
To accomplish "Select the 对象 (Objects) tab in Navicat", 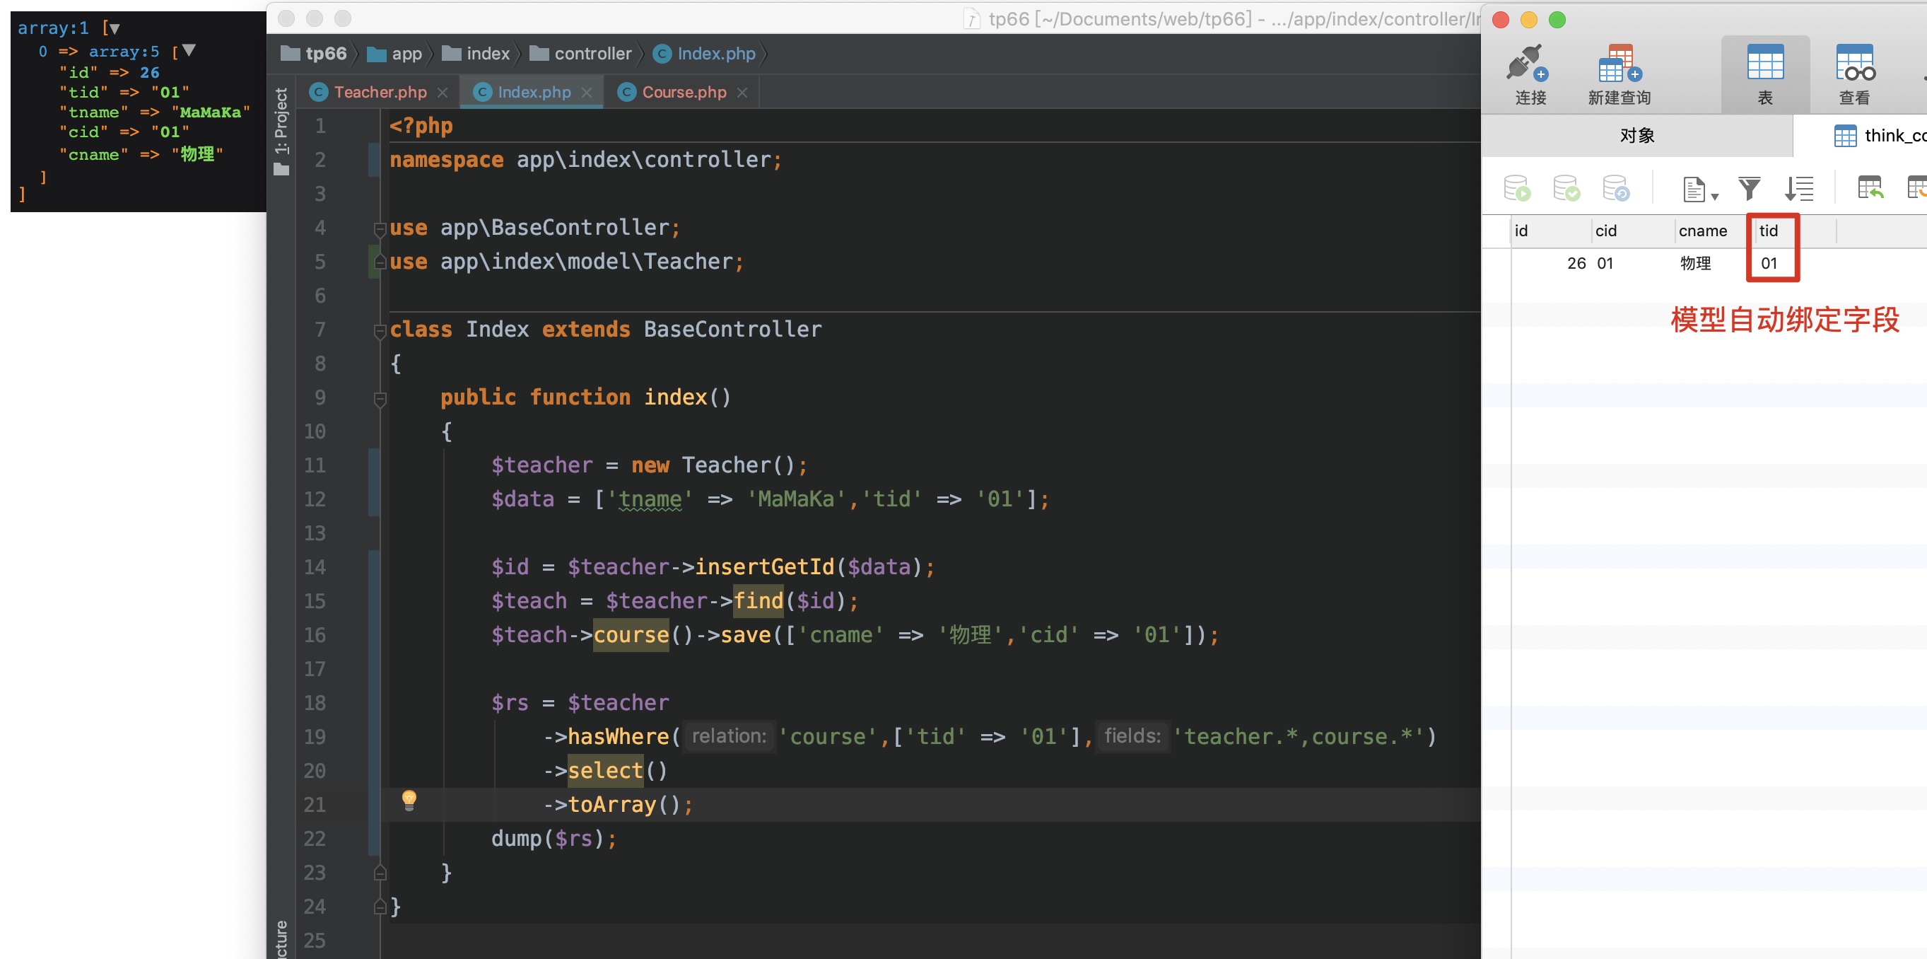I will (x=1636, y=136).
